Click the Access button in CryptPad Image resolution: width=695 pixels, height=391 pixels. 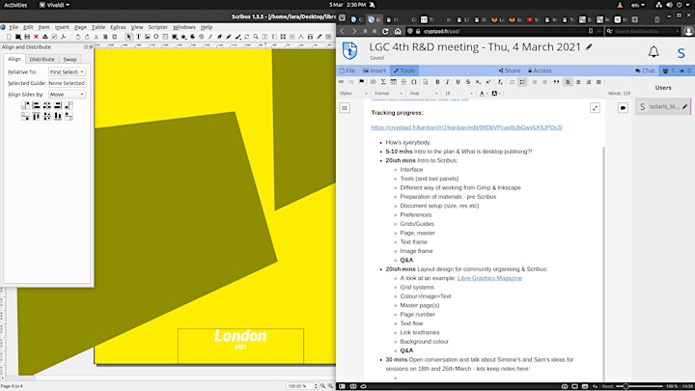[x=540, y=70]
